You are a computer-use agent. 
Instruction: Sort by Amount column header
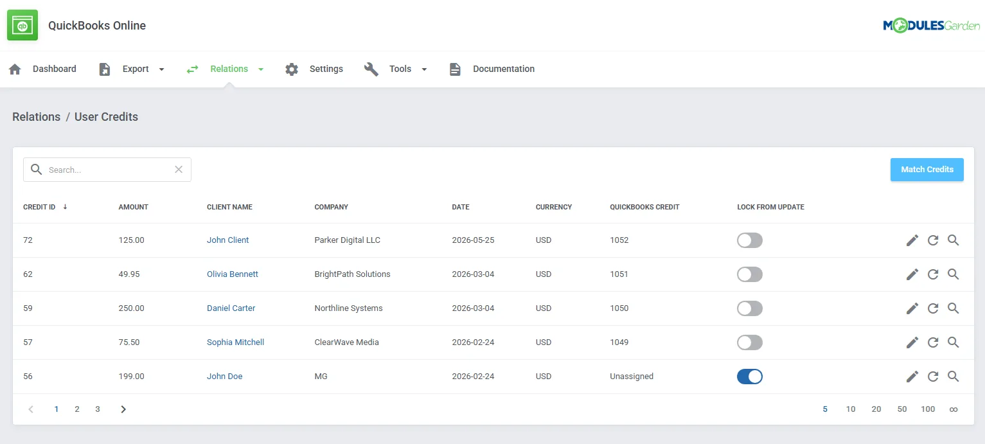click(x=134, y=207)
